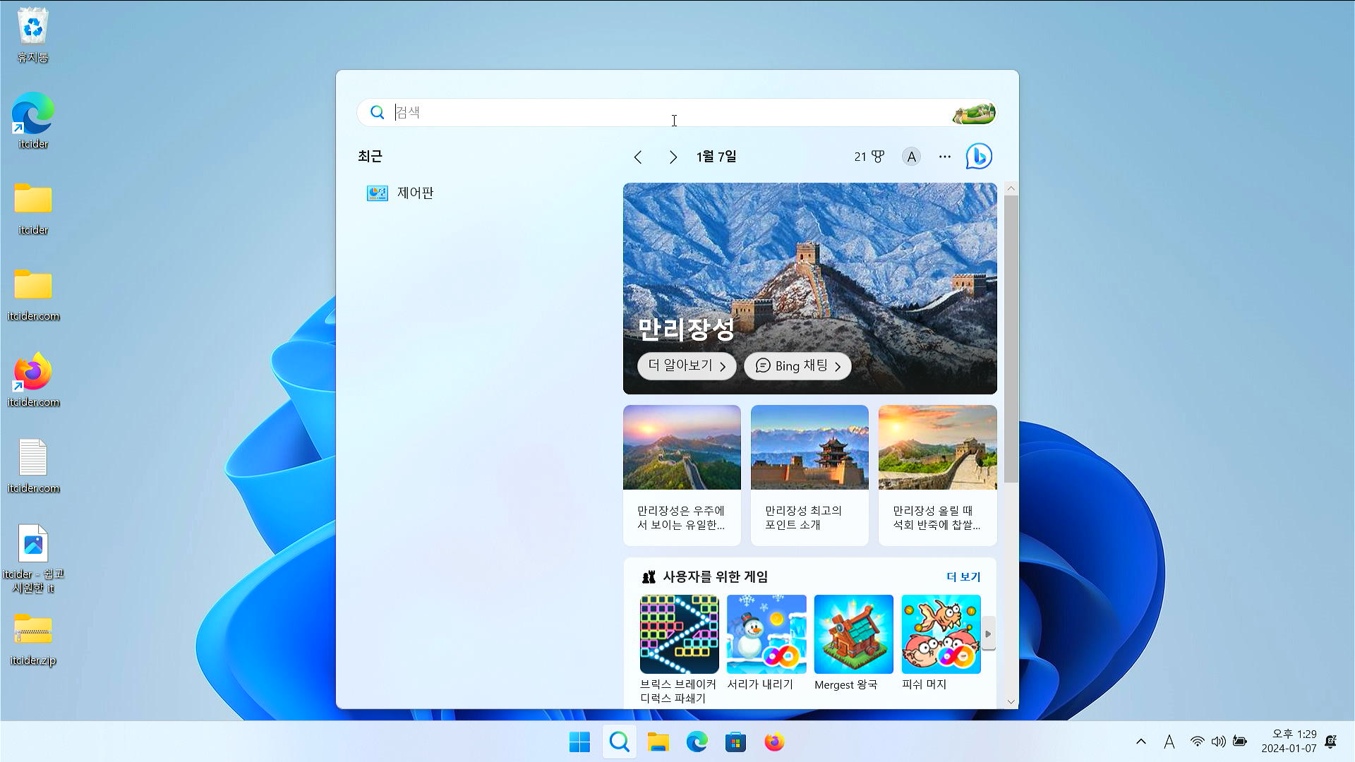Open the three-dot options menu

[945, 157]
